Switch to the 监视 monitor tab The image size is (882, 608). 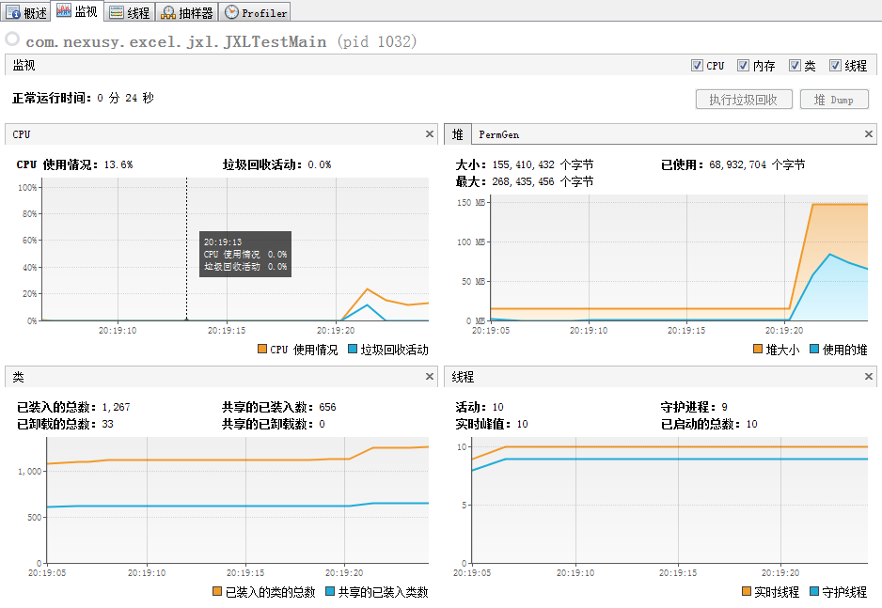point(77,10)
